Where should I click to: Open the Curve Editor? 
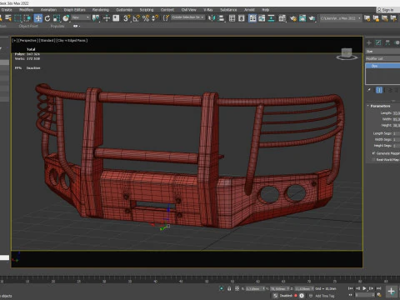[x=262, y=18]
